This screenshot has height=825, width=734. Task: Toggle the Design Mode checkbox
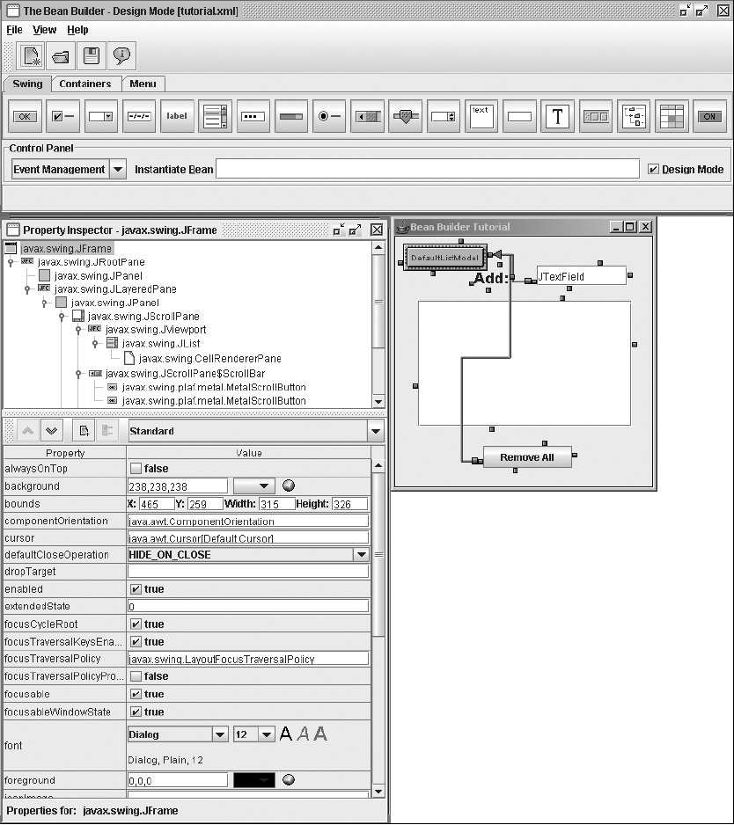[653, 169]
